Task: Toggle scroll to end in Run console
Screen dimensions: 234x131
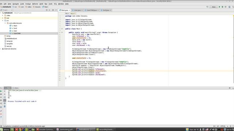Action: tap(5, 100)
